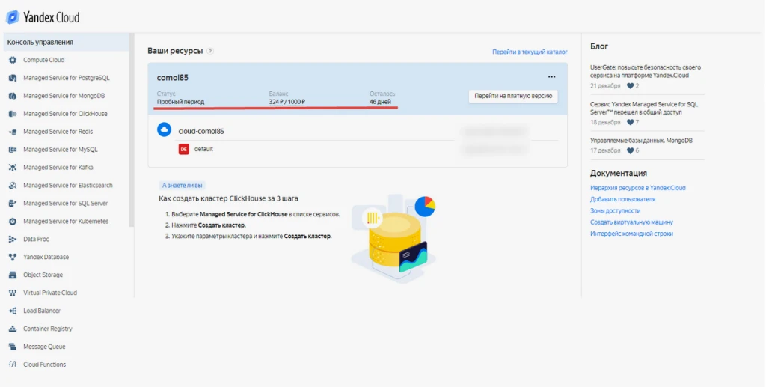Click the Virtual Private Cloud icon

coord(13,293)
